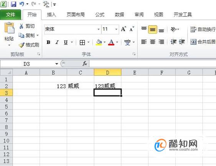Switch to the 插入 (Insert) tab
This screenshot has width=216, height=166.
51,15
